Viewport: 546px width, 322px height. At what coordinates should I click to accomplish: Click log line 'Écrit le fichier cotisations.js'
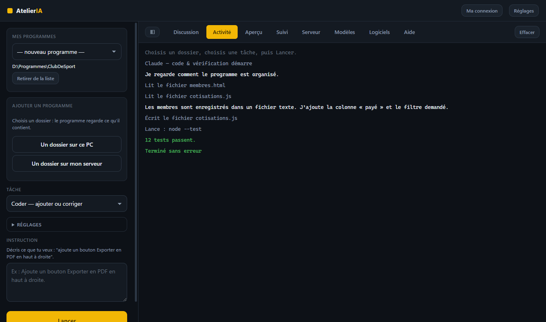click(x=191, y=118)
